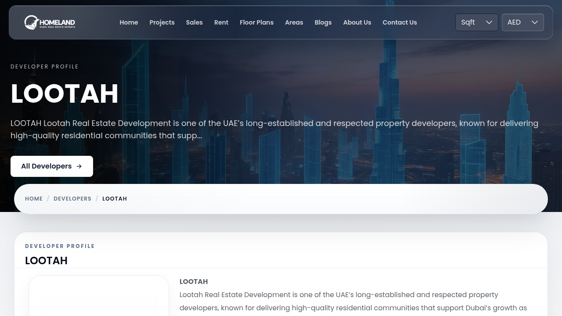Select Rent in the navbar

click(221, 22)
